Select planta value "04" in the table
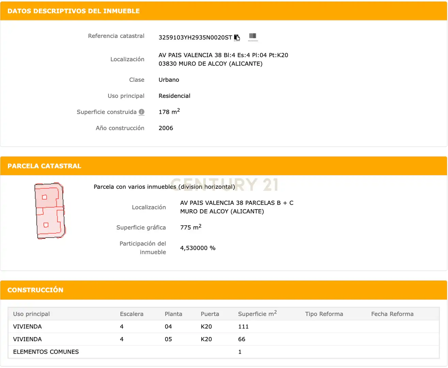This screenshot has width=448, height=368. 168,326
